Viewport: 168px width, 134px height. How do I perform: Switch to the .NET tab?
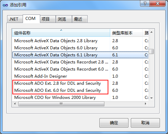pos(14,19)
